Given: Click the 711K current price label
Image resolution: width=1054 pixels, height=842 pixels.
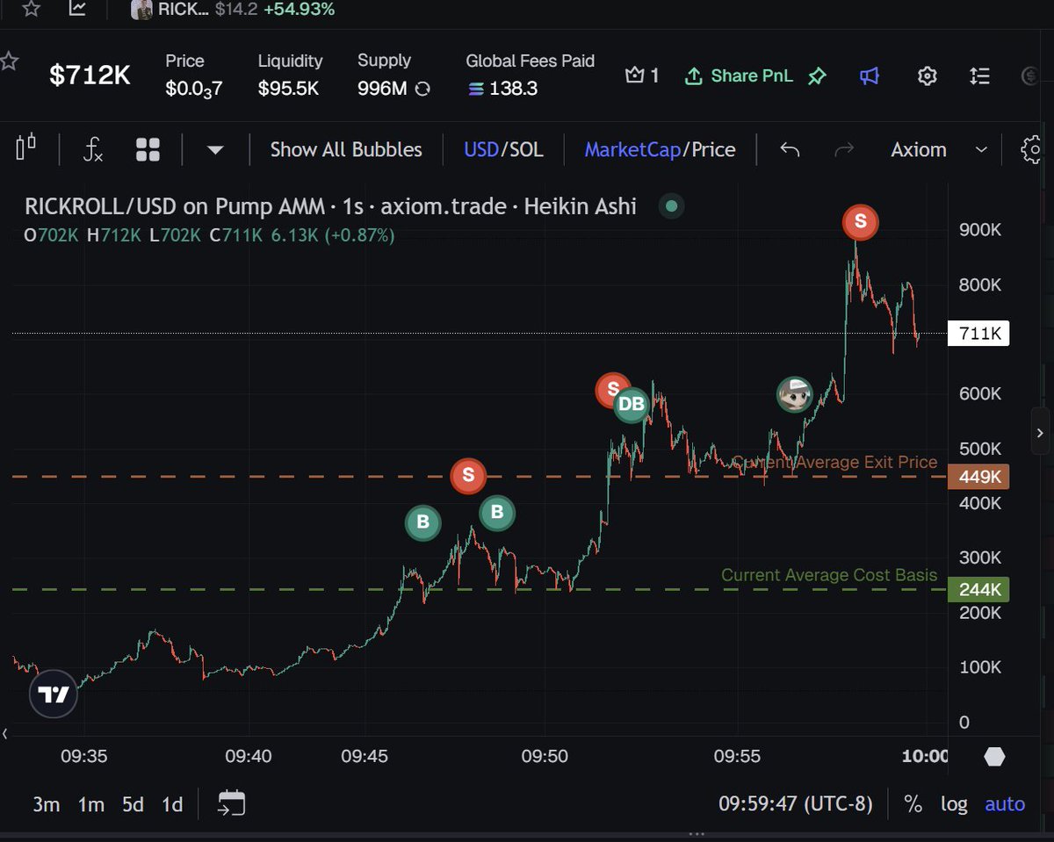Looking at the screenshot, I should click(x=979, y=334).
